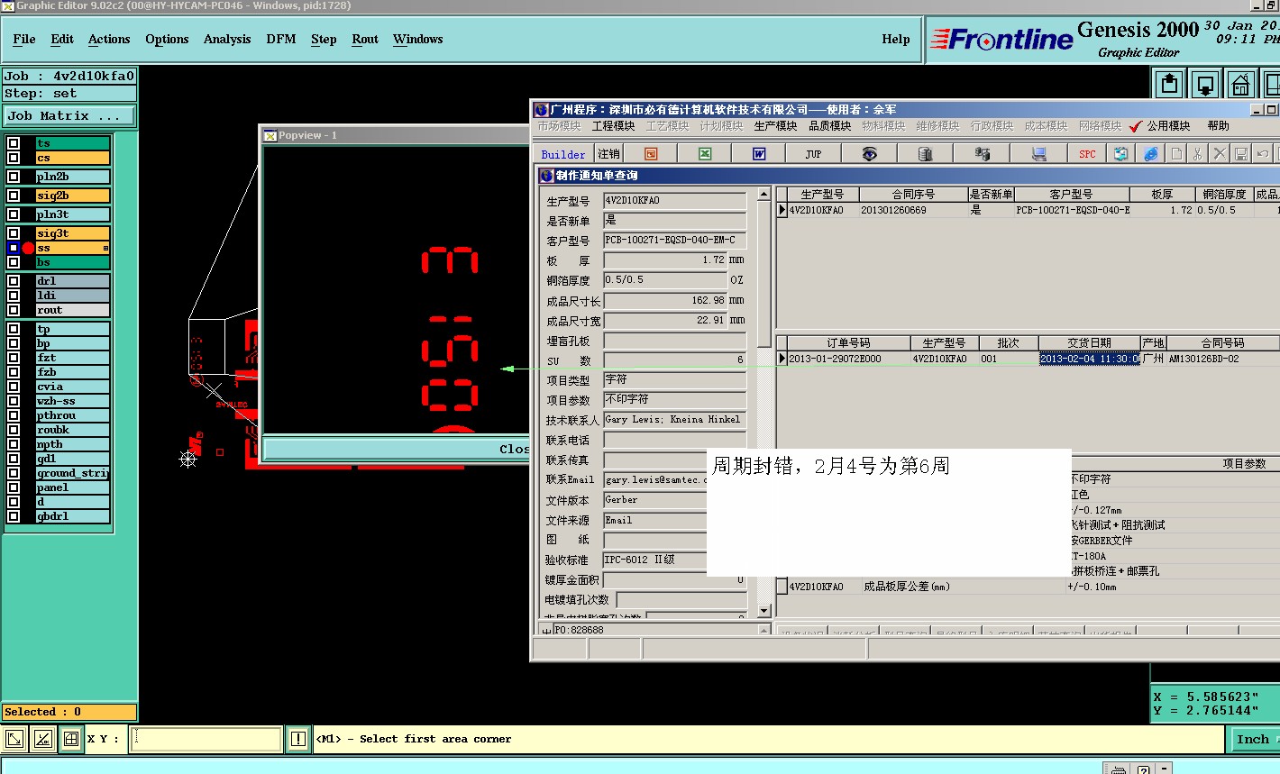The height and width of the screenshot is (774, 1280).
Task: Click the 交货日期 cell 2013-02-04
Action: tap(1090, 359)
